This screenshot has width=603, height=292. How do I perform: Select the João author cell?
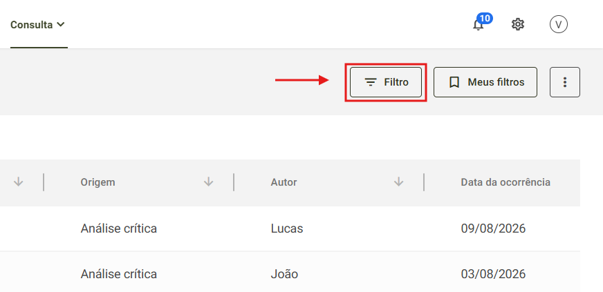[284, 274]
